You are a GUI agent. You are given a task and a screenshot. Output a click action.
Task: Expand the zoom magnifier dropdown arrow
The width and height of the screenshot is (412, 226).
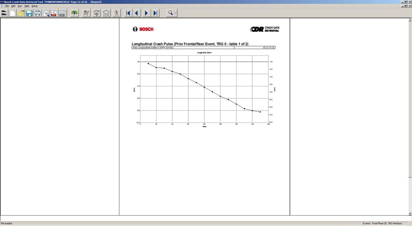[176, 13]
